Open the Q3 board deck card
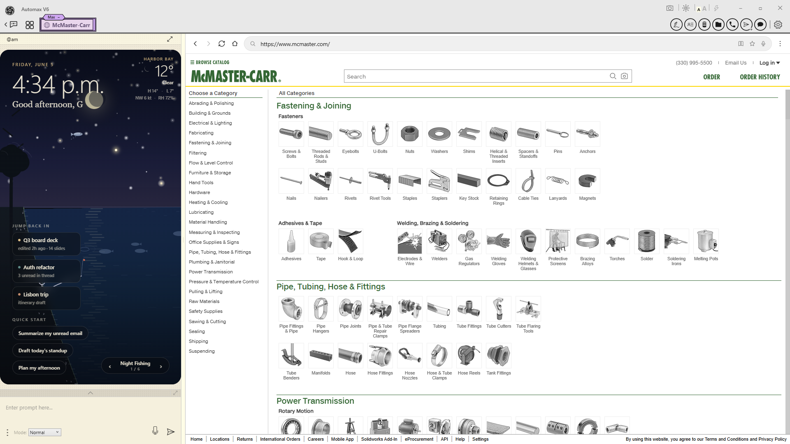 coord(46,244)
